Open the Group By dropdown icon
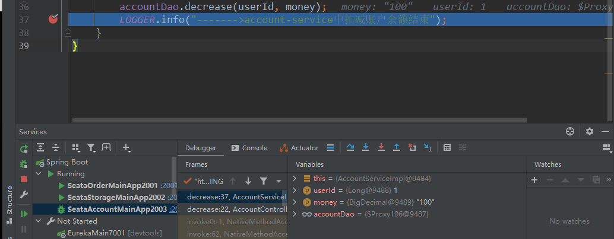 click(x=75, y=147)
